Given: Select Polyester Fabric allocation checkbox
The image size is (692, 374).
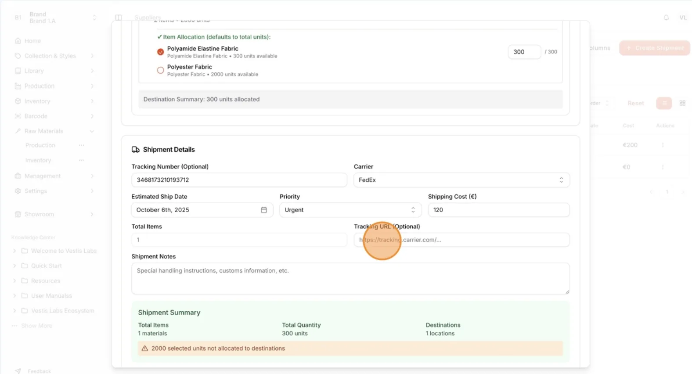Looking at the screenshot, I should (161, 70).
